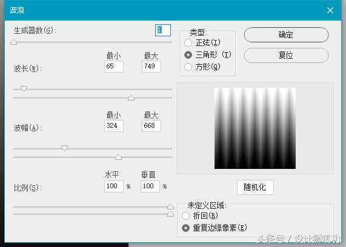This screenshot has width=346, height=247.
Task: Click the 生成器数(G) label
Action: (x=35, y=30)
